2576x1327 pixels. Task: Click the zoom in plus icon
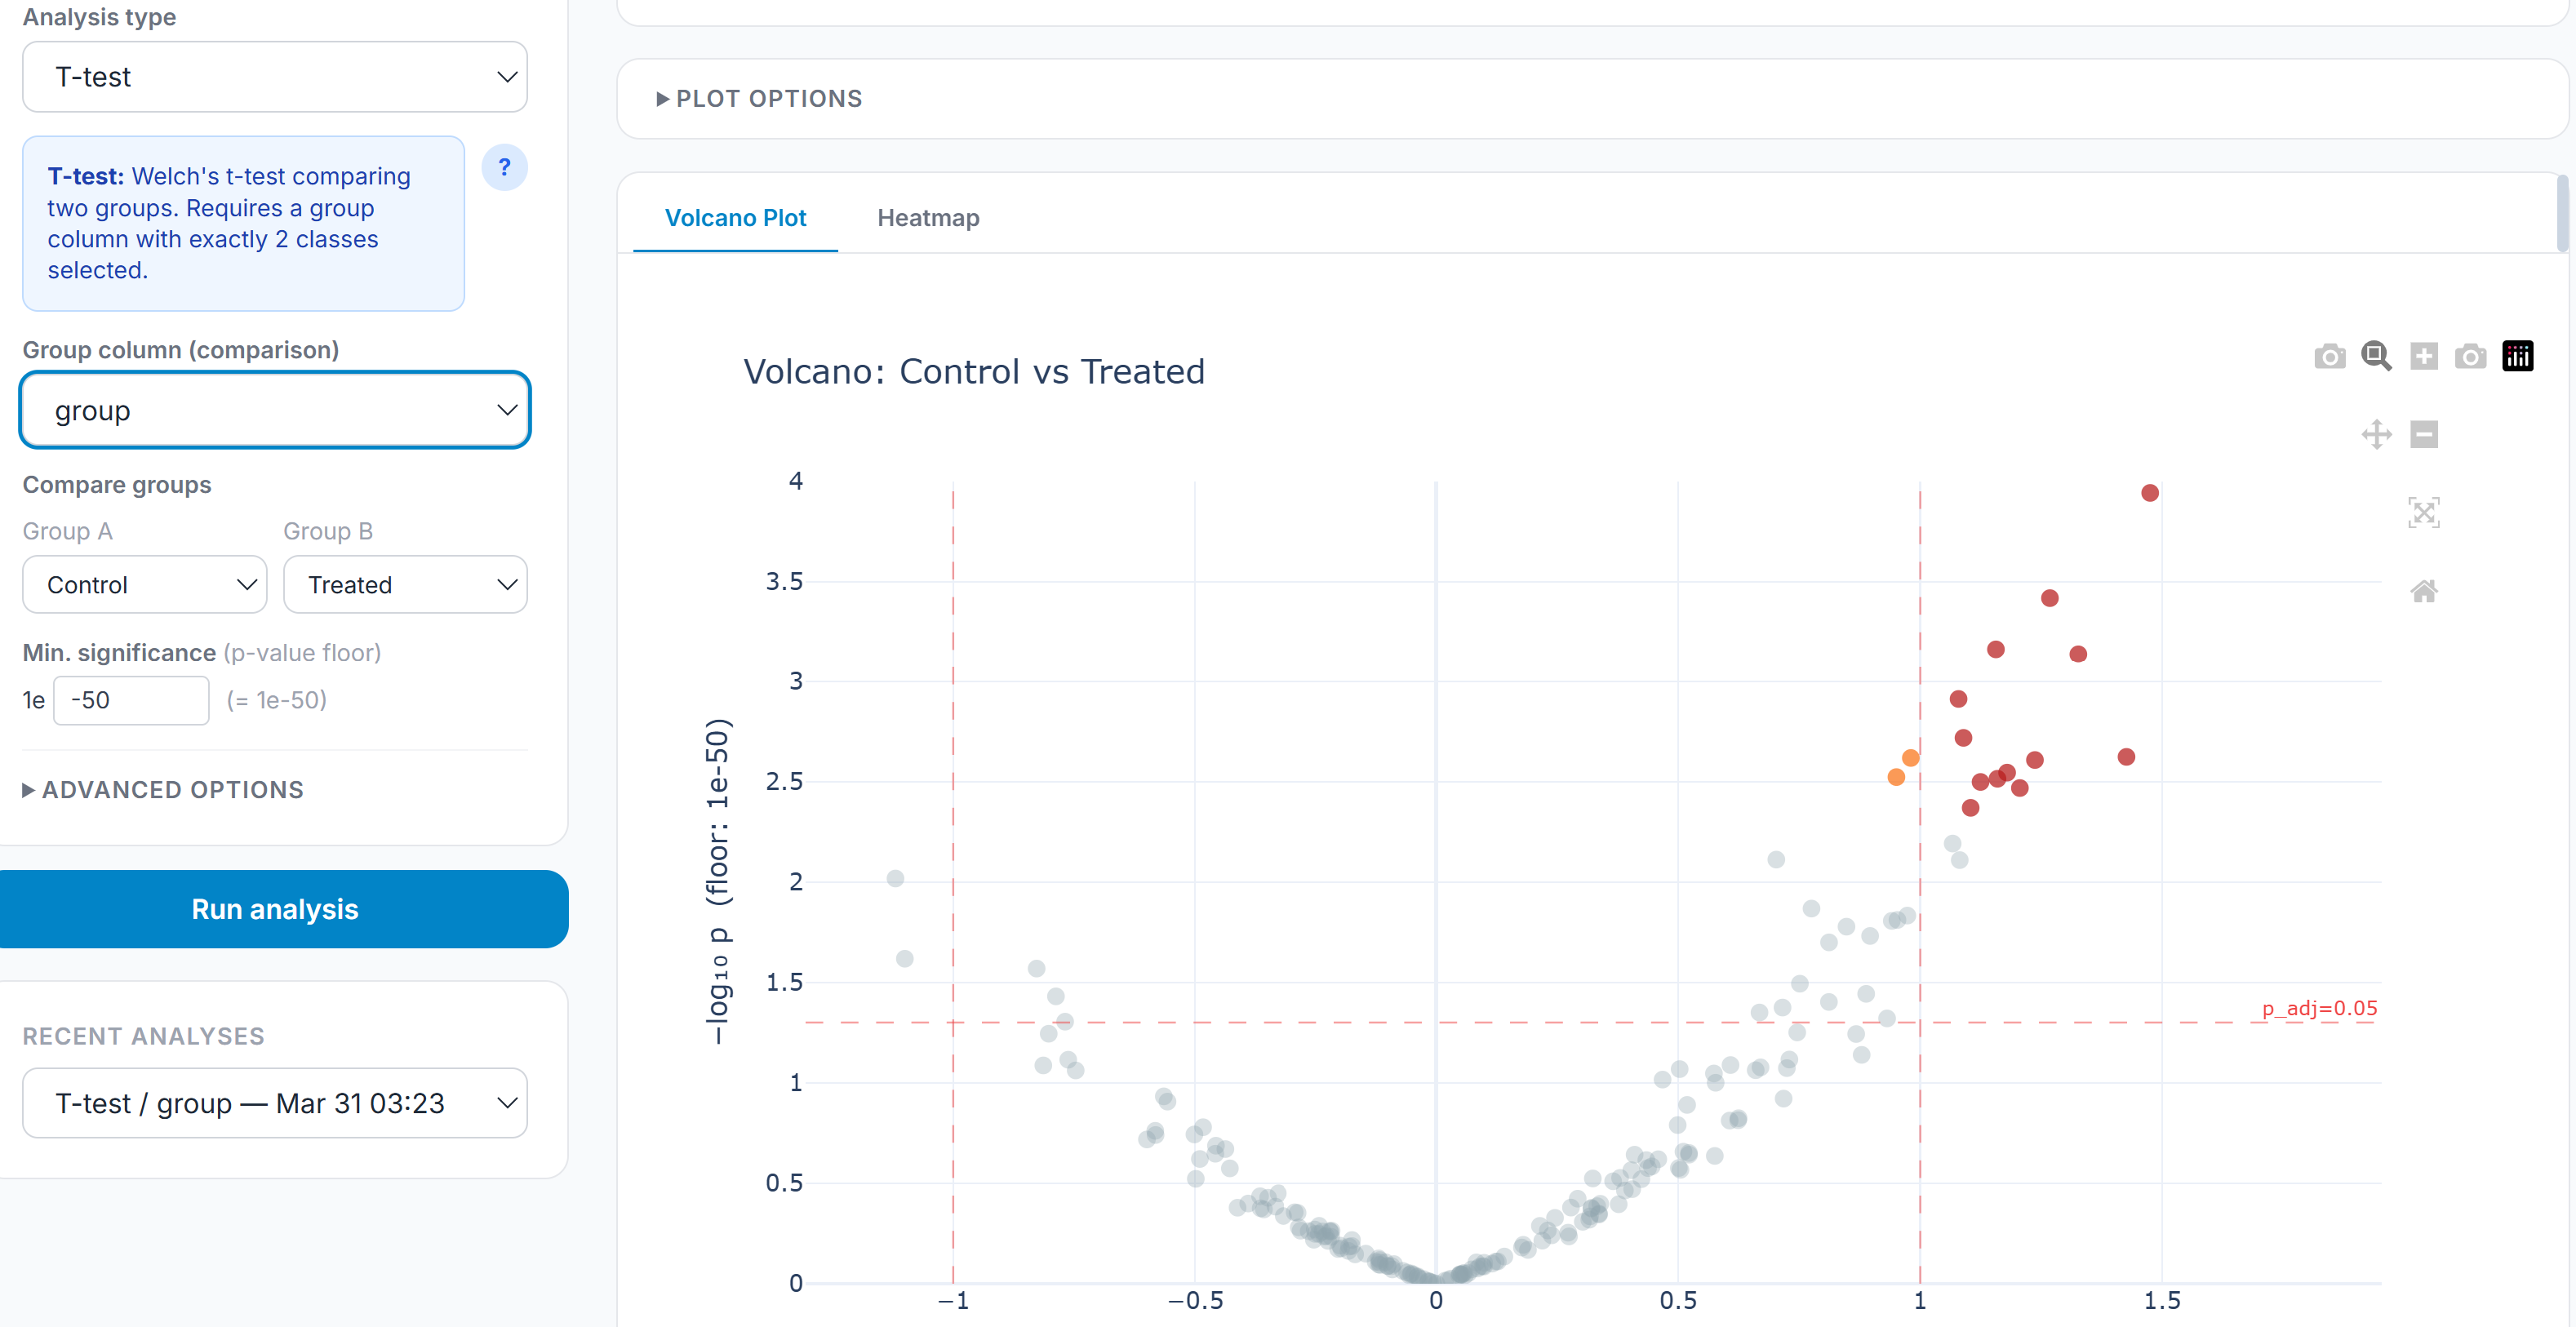[2424, 356]
